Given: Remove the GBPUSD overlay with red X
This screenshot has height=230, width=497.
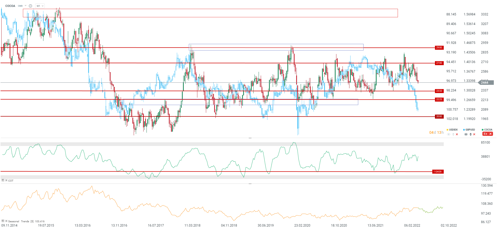Looking at the screenshot, I should (x=474, y=134).
